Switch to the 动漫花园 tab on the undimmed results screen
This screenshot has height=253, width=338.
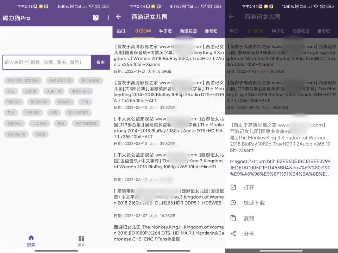pyautogui.click(x=188, y=31)
